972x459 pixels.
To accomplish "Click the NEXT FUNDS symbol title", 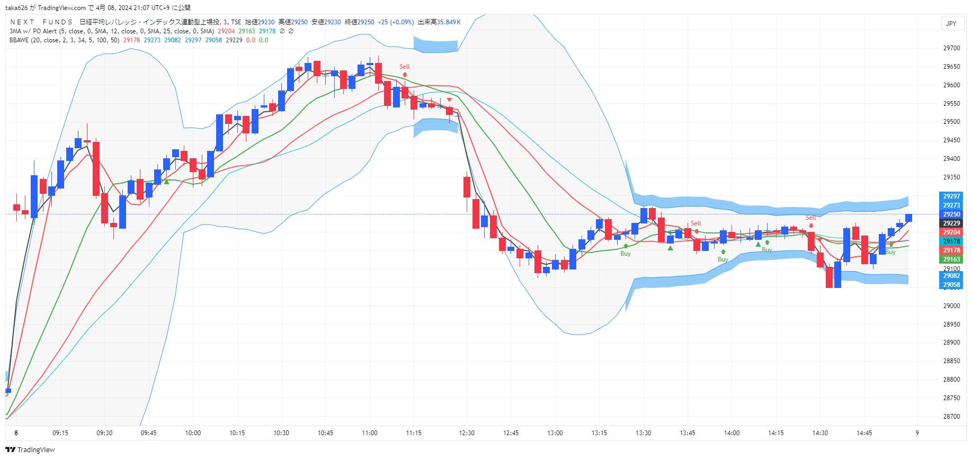I will coord(41,22).
